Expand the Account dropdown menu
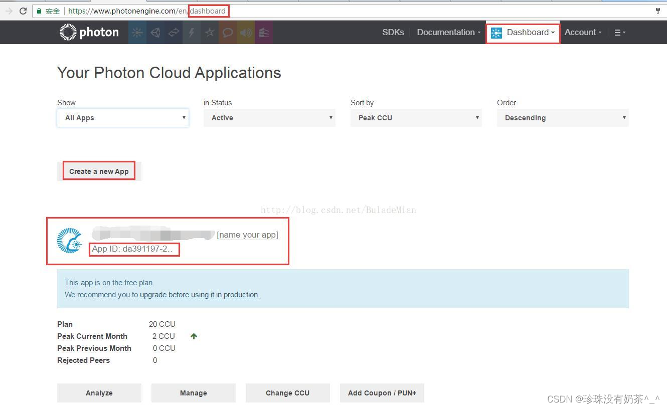The image size is (667, 409). 583,32
